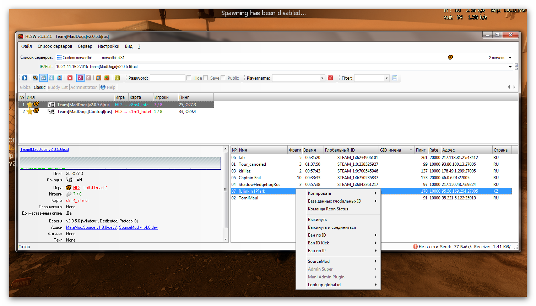Click the pink refresh arrows toolbar icon
Image resolution: width=536 pixels, height=306 pixels.
(x=80, y=78)
